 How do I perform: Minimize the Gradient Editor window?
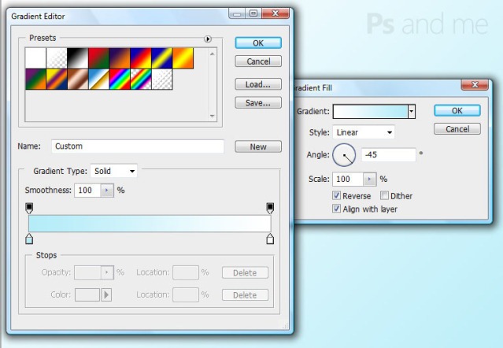[237, 13]
